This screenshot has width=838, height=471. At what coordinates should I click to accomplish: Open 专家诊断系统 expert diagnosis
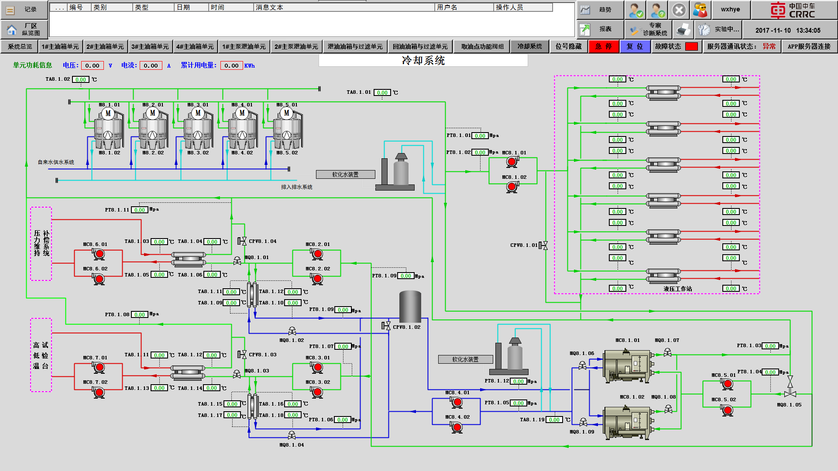pyautogui.click(x=648, y=29)
